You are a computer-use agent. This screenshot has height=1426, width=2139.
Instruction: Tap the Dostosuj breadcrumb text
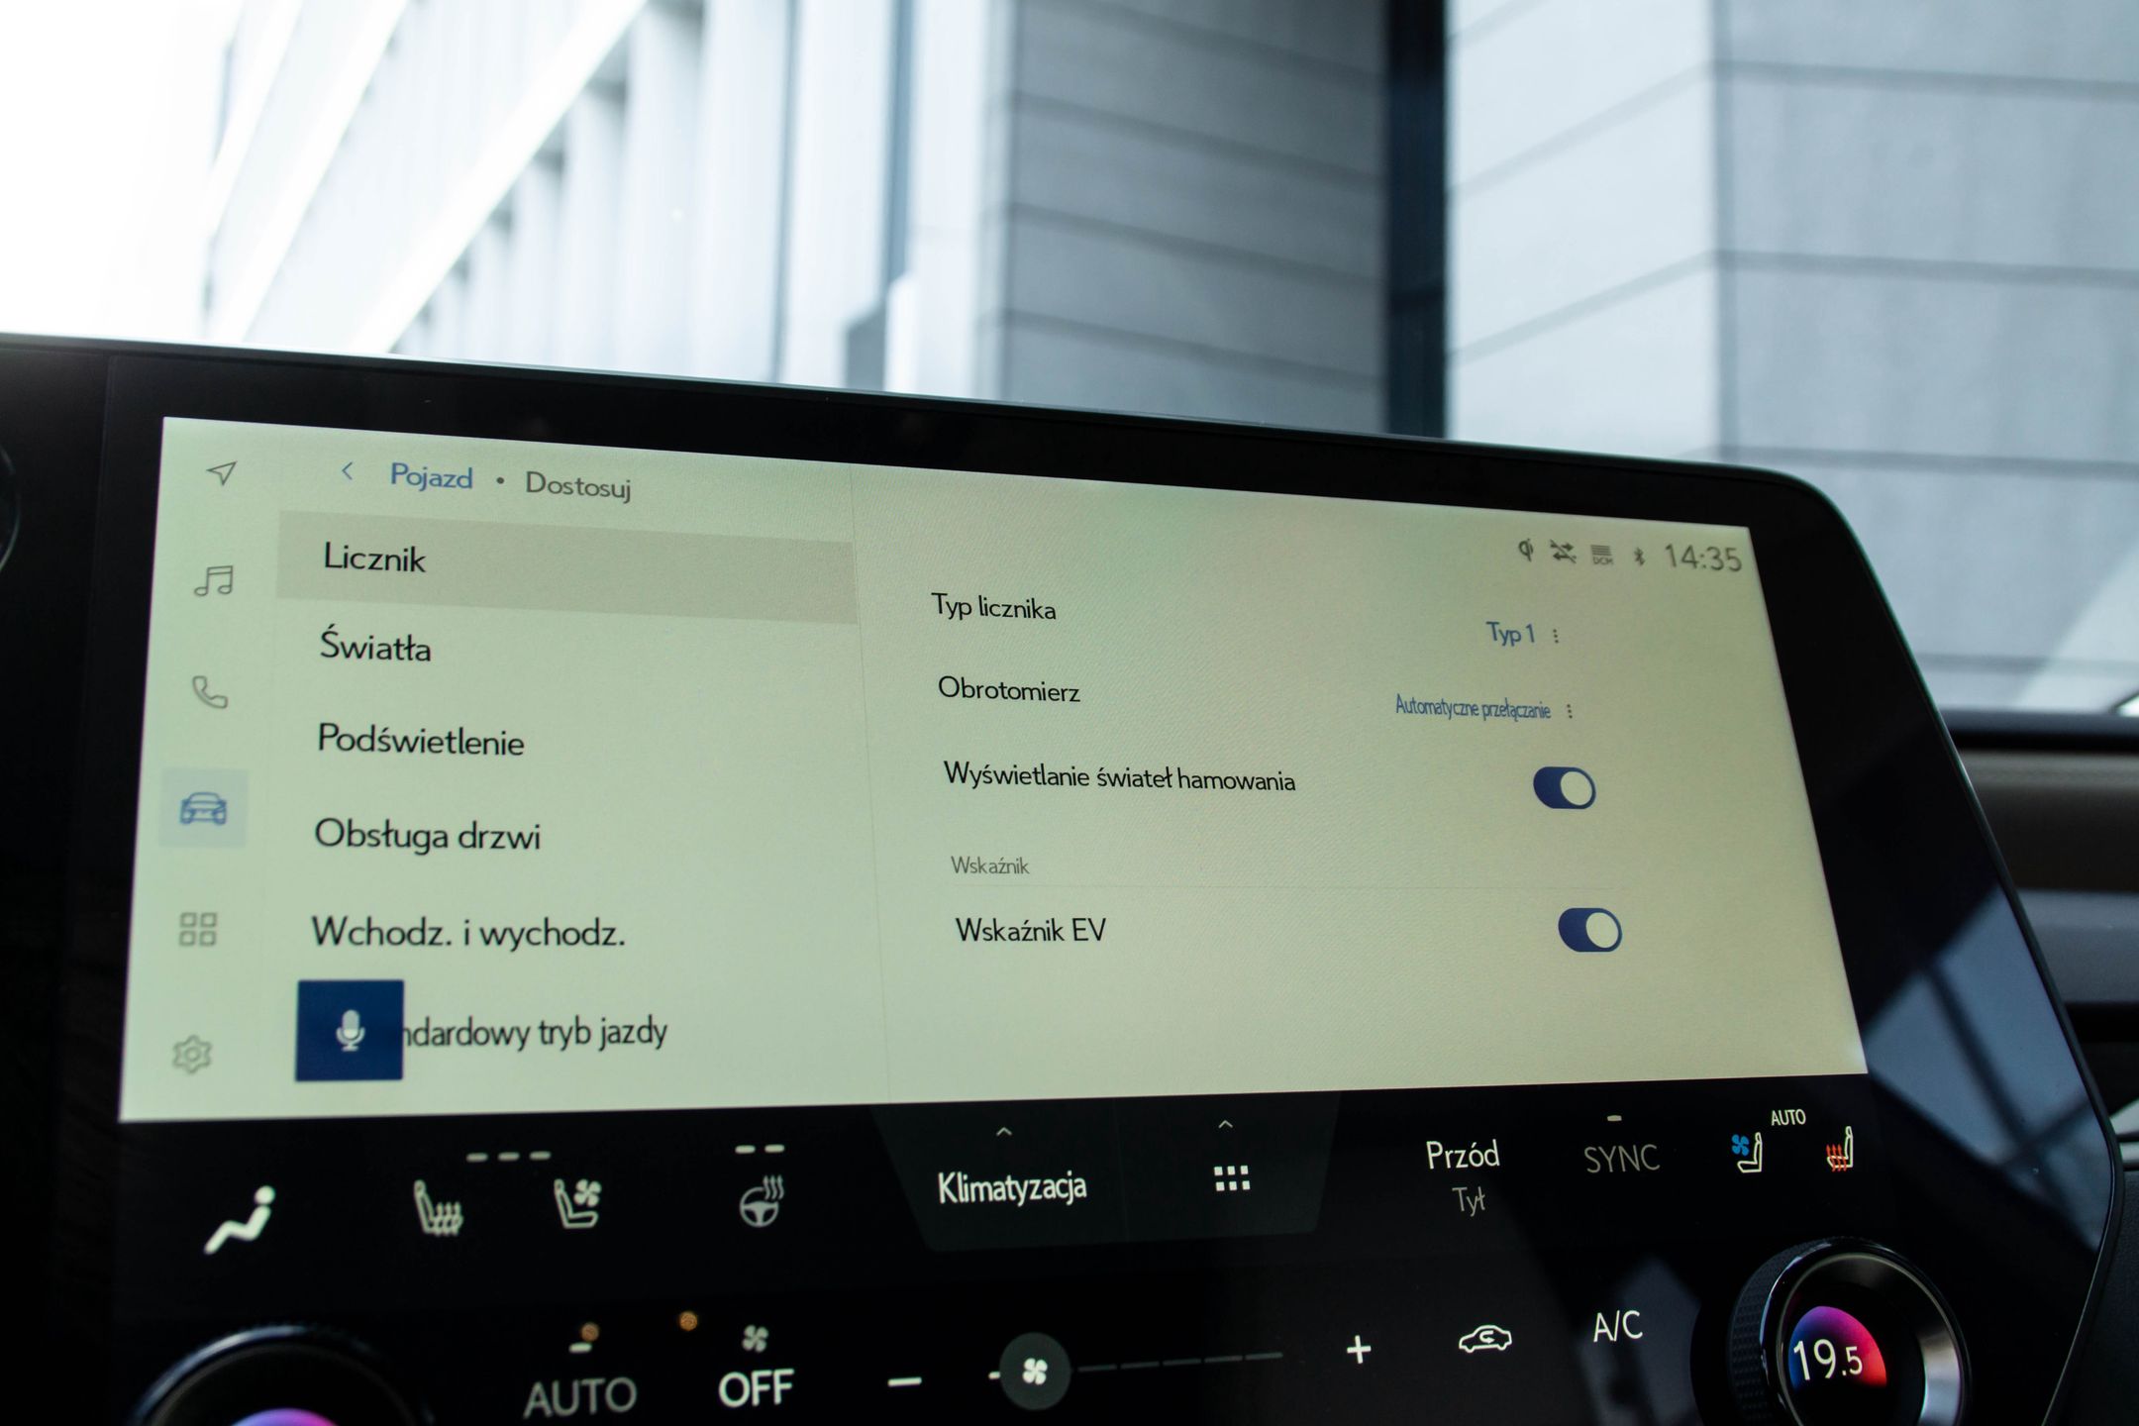(577, 484)
